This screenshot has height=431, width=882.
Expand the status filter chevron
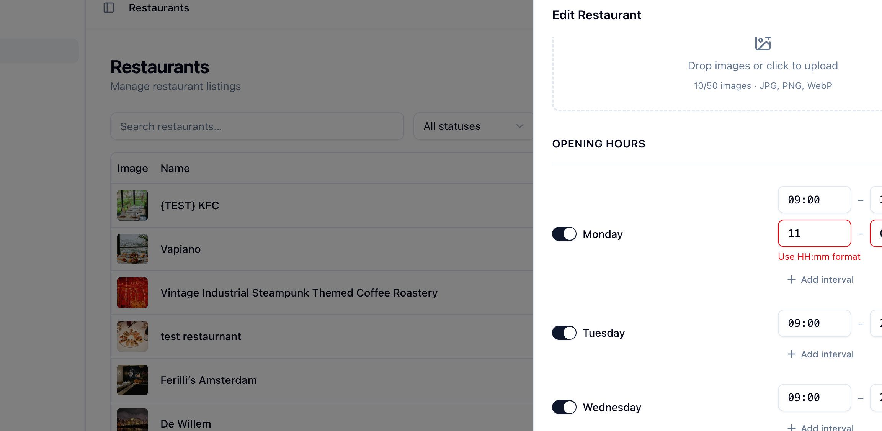(x=519, y=126)
